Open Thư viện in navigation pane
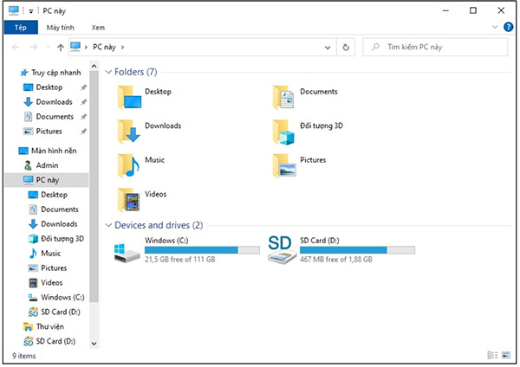The width and height of the screenshot is (520, 367). click(x=43, y=326)
